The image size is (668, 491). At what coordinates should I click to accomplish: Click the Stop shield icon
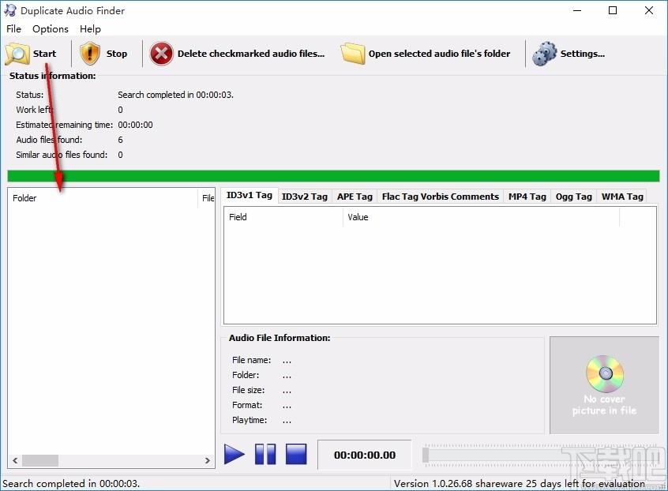pyautogui.click(x=90, y=54)
